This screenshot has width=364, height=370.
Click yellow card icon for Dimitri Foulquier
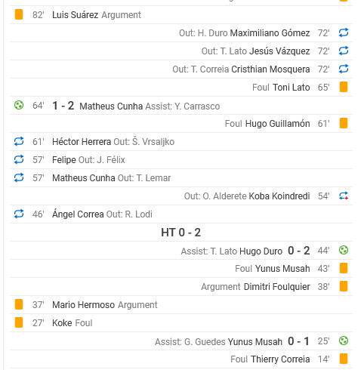click(x=344, y=286)
